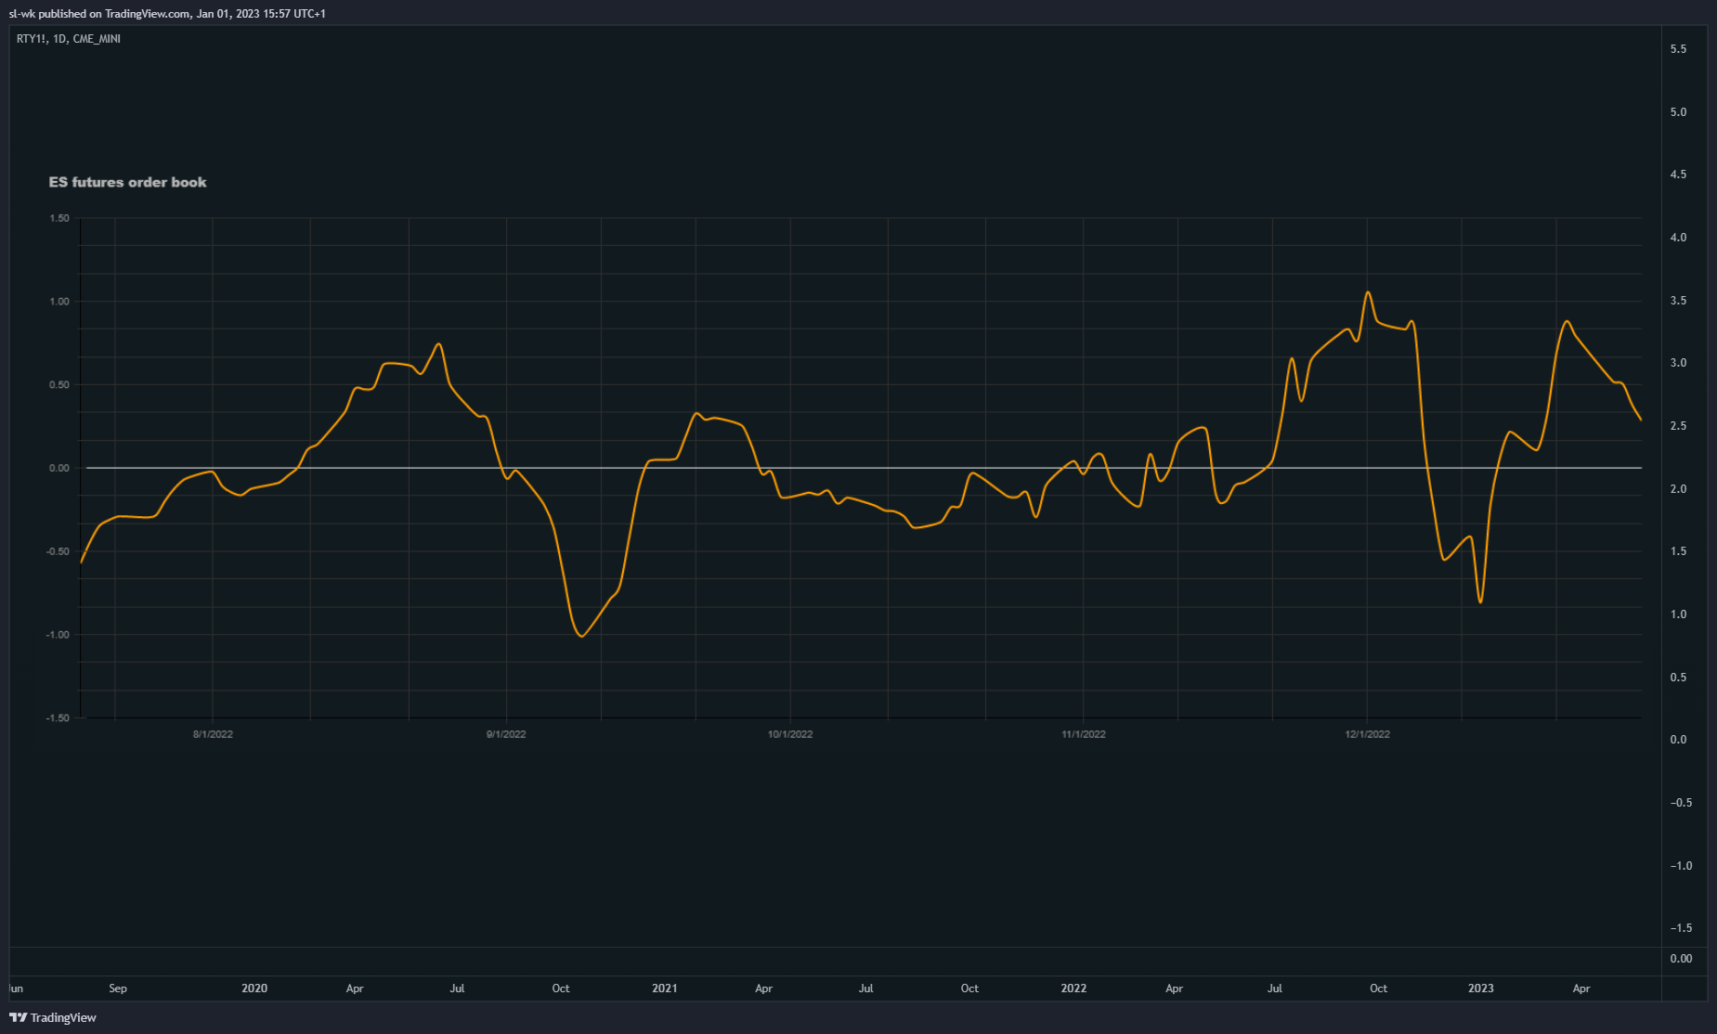1717x1034 pixels.
Task: Click the 5.5 price scale value
Action: [x=1678, y=49]
